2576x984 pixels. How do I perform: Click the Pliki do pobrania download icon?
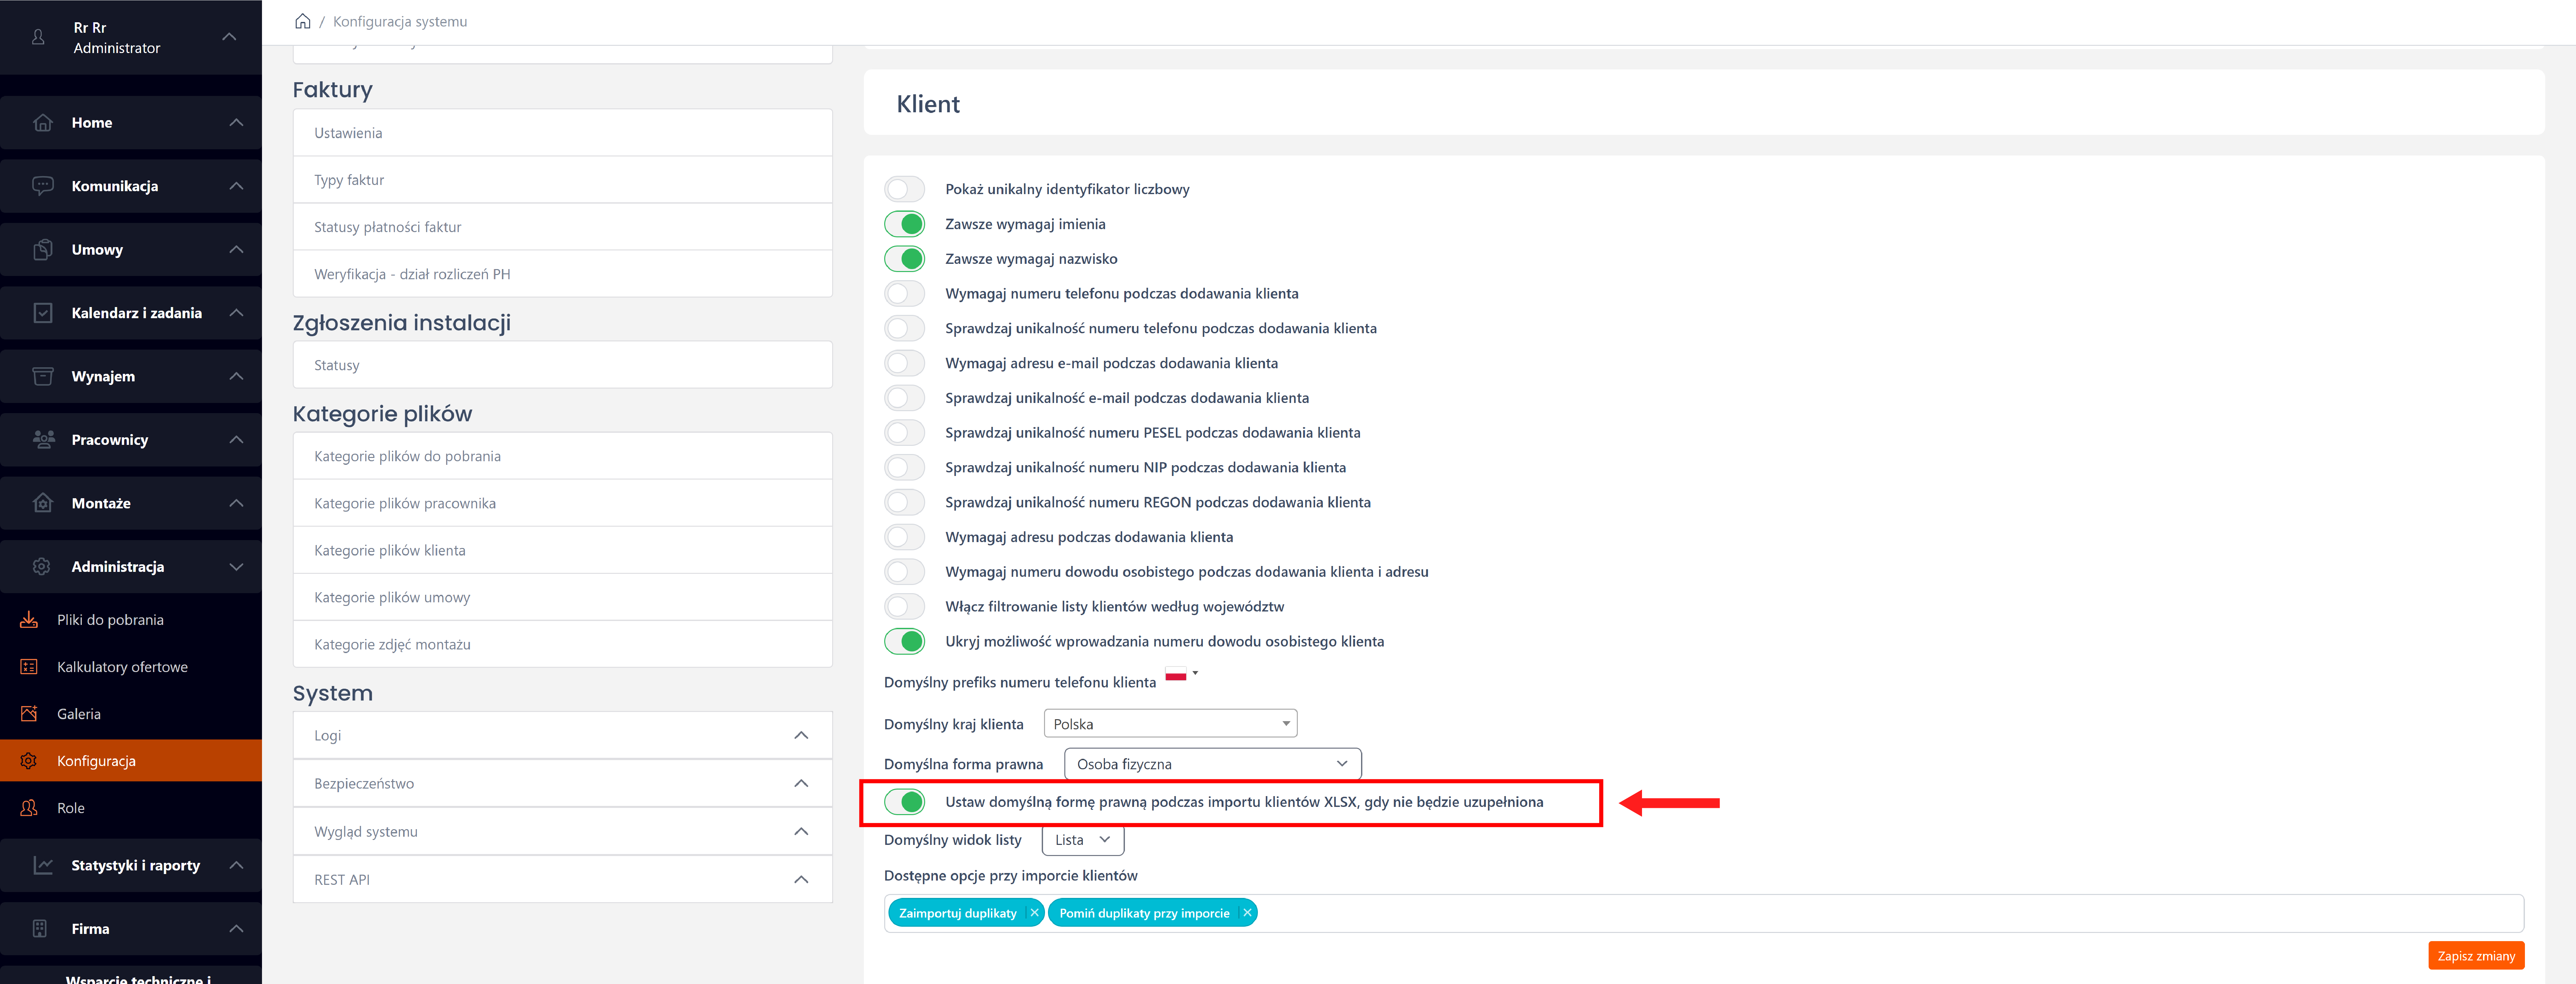coord(29,620)
